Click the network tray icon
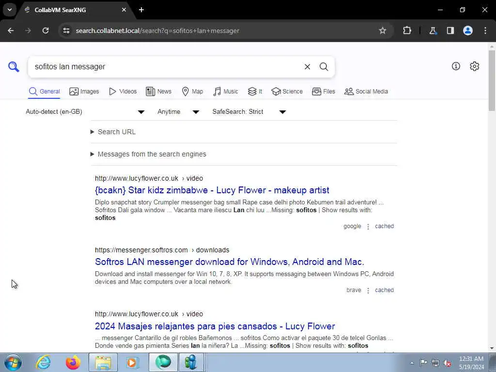 (435, 363)
